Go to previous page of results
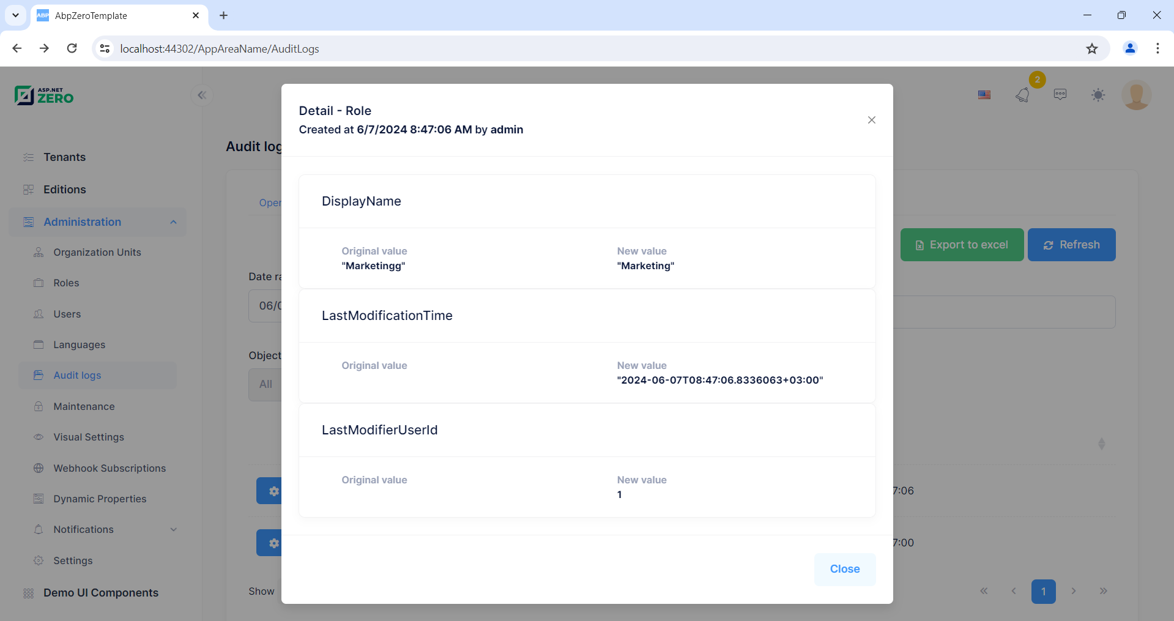This screenshot has height=621, width=1174. pos(1014,591)
